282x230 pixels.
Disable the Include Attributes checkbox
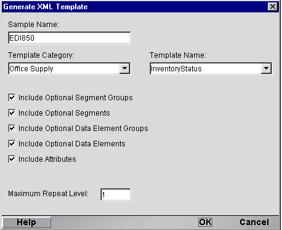coord(12,159)
